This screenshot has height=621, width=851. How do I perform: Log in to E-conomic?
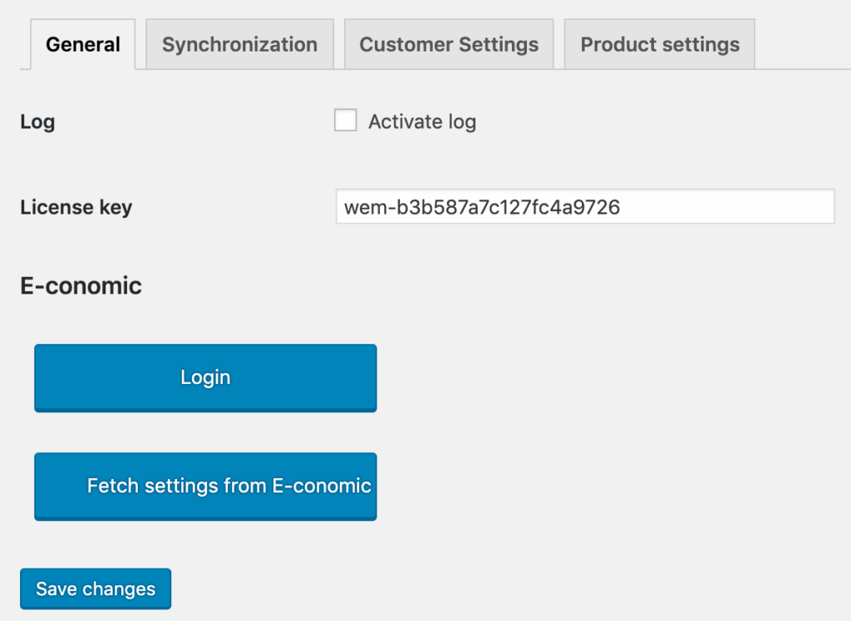point(205,377)
